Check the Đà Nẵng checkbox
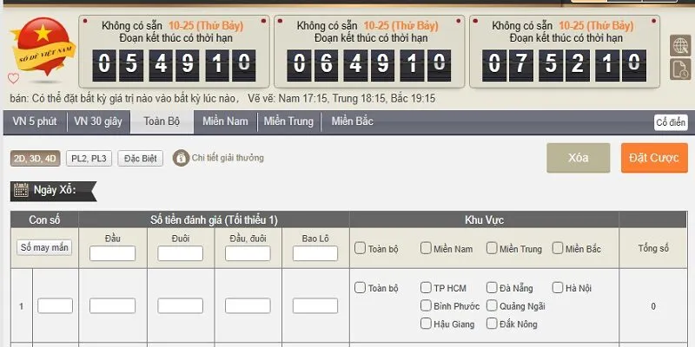The width and height of the screenshot is (695, 347). tap(492, 288)
